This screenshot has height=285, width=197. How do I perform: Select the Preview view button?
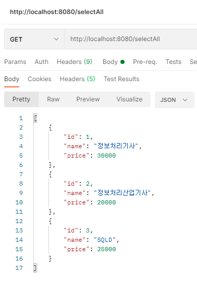click(88, 99)
